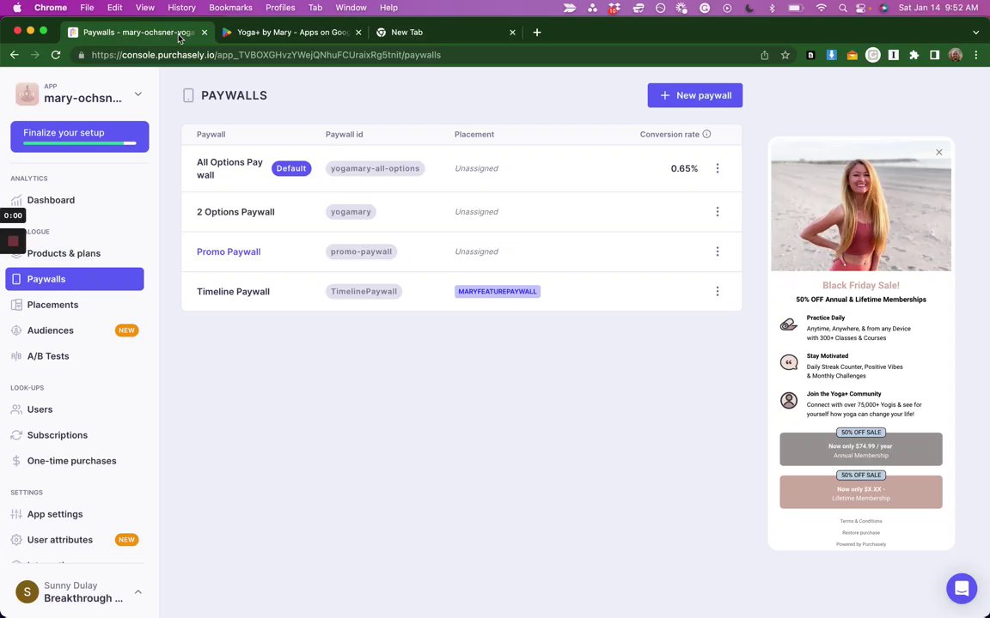Open the Placements page icon

pyautogui.click(x=16, y=305)
